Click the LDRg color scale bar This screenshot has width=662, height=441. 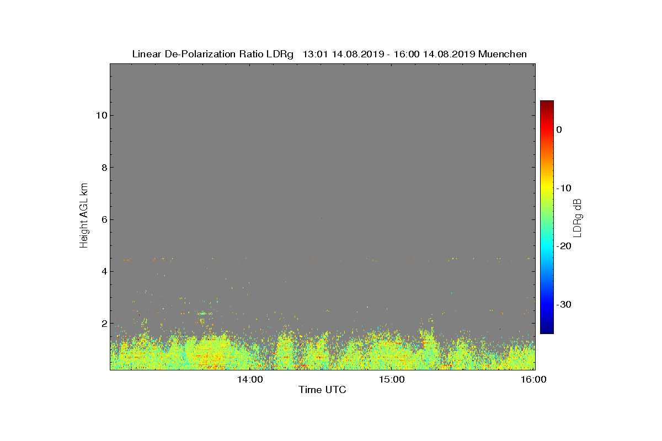(547, 217)
